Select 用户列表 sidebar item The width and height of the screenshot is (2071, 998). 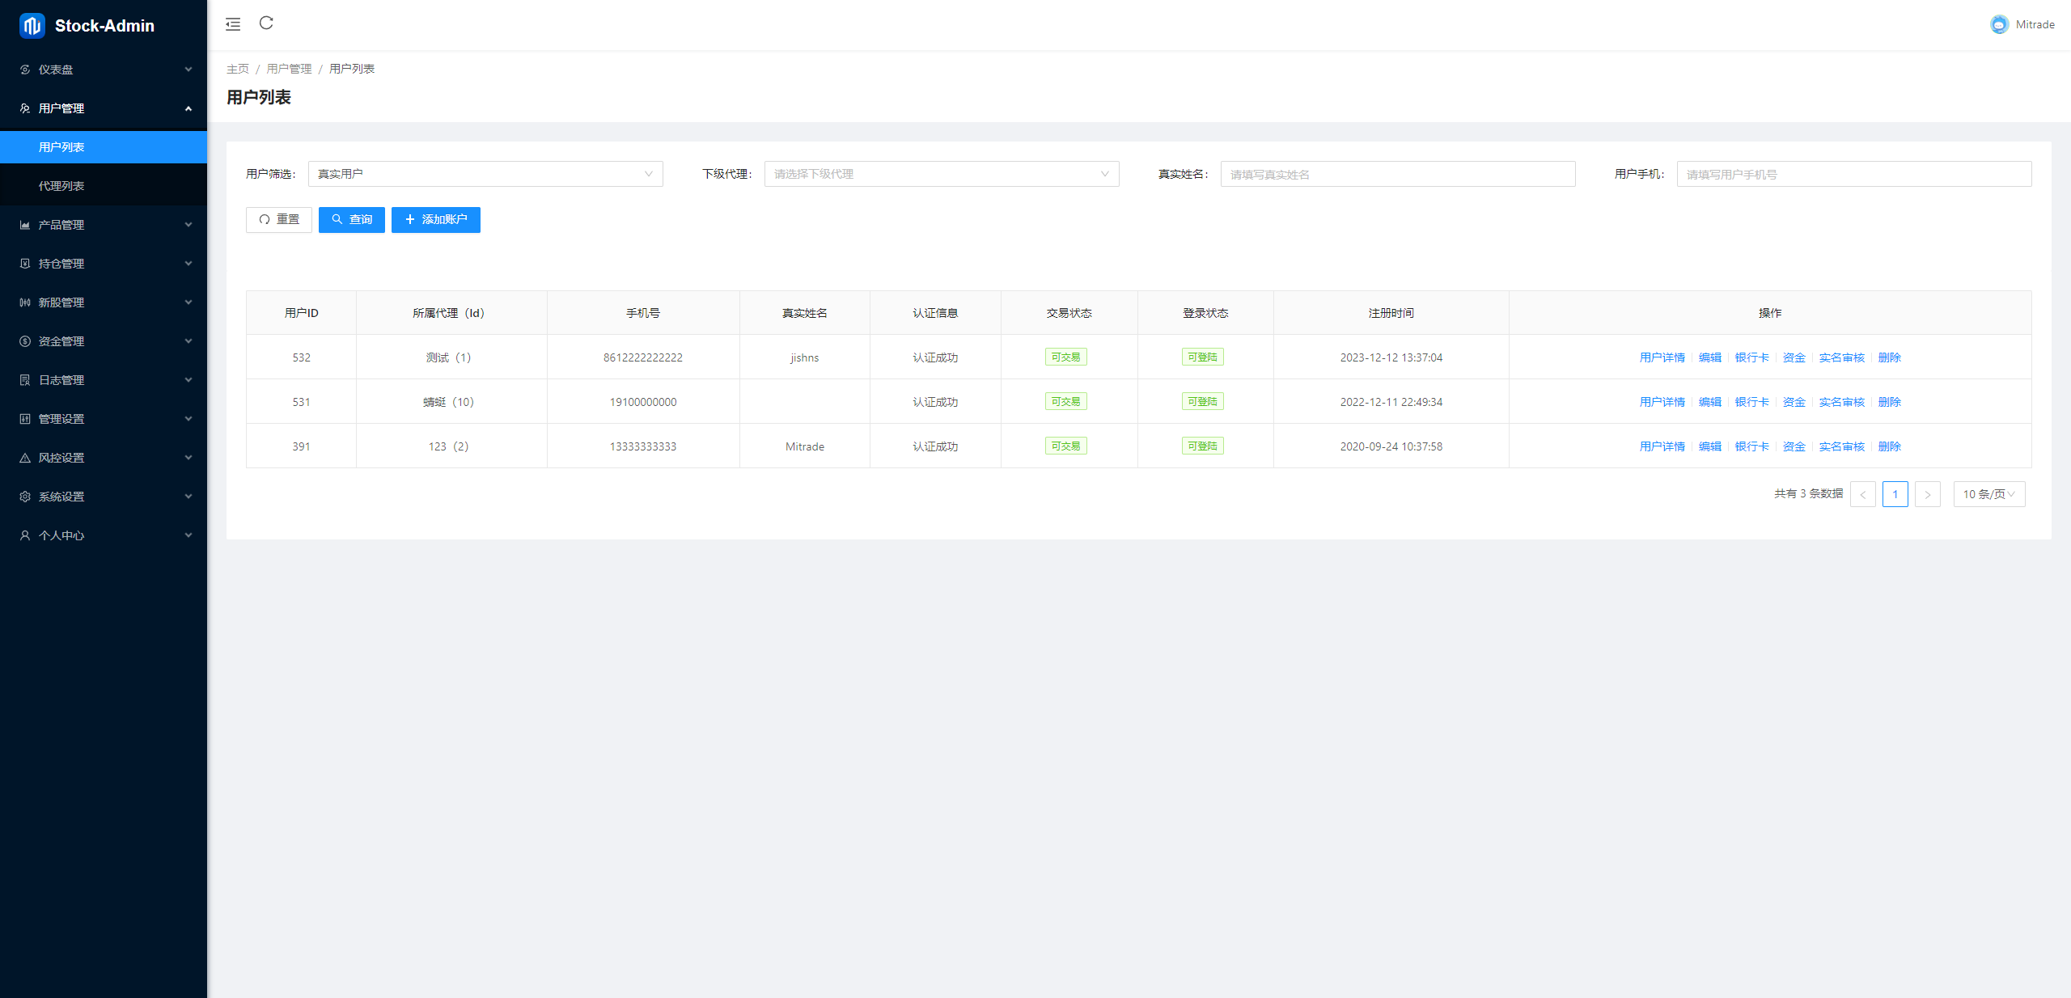click(x=61, y=147)
